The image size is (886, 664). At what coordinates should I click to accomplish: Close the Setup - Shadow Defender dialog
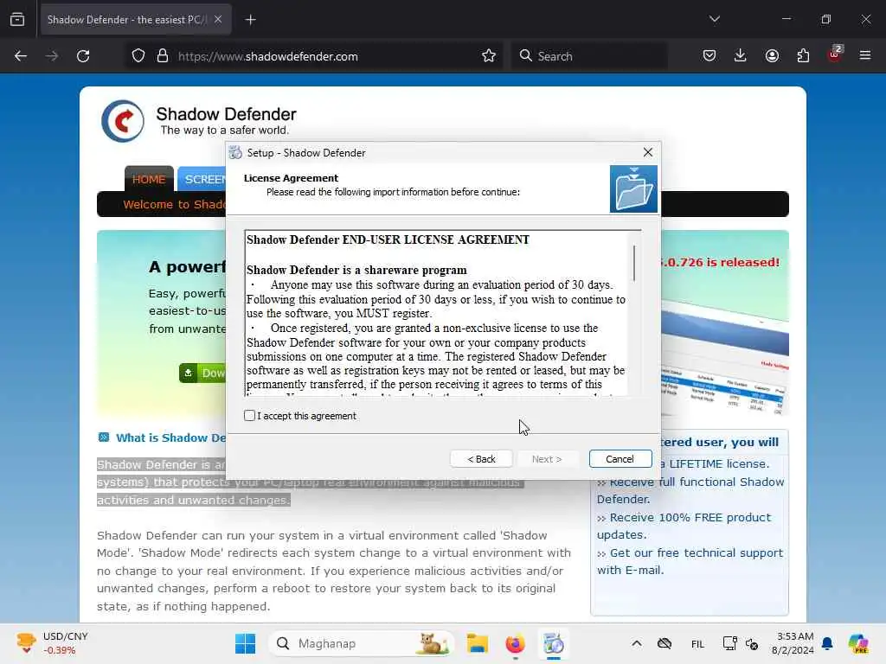pyautogui.click(x=647, y=152)
